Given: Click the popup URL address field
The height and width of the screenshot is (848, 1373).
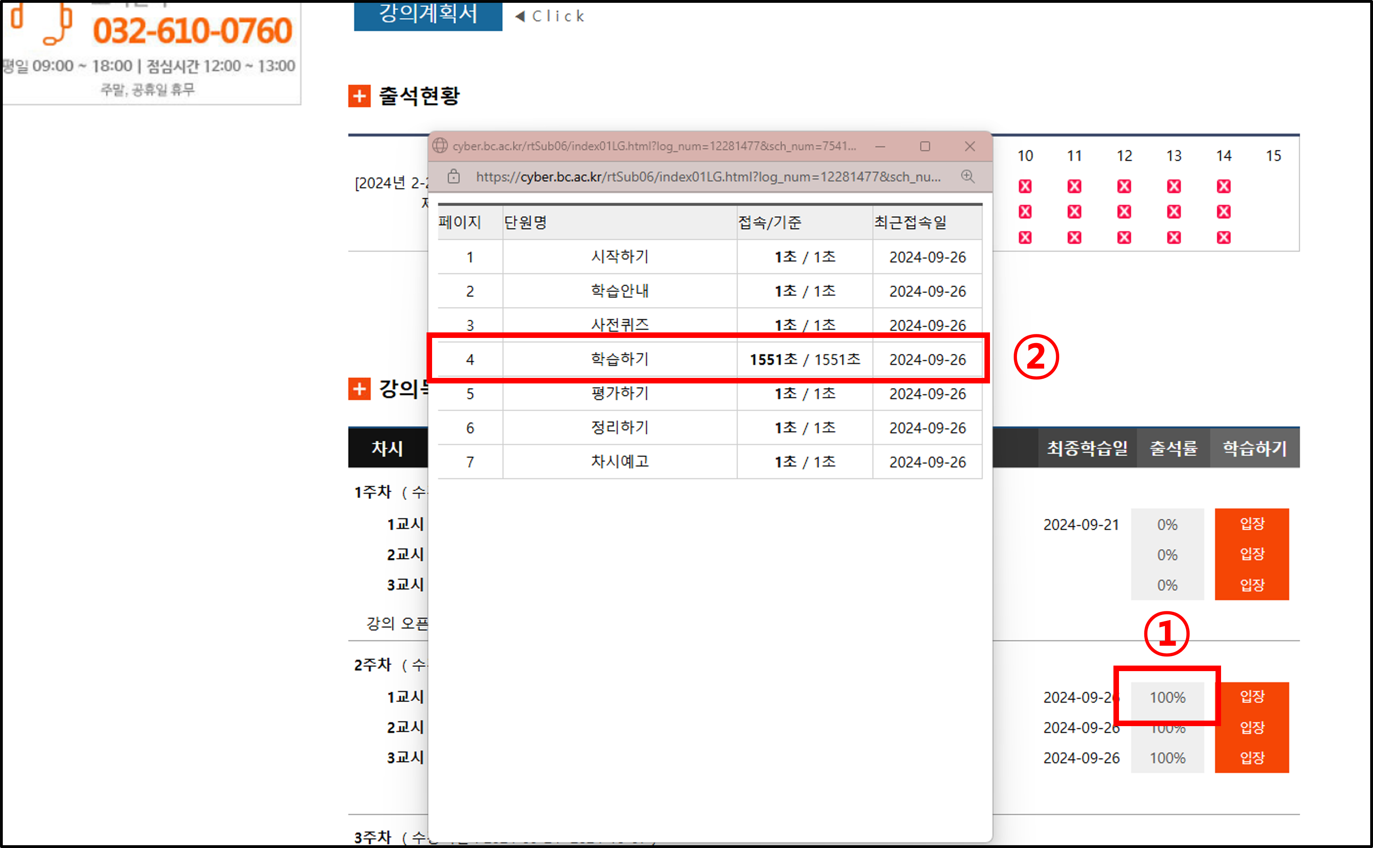Looking at the screenshot, I should click(x=708, y=176).
